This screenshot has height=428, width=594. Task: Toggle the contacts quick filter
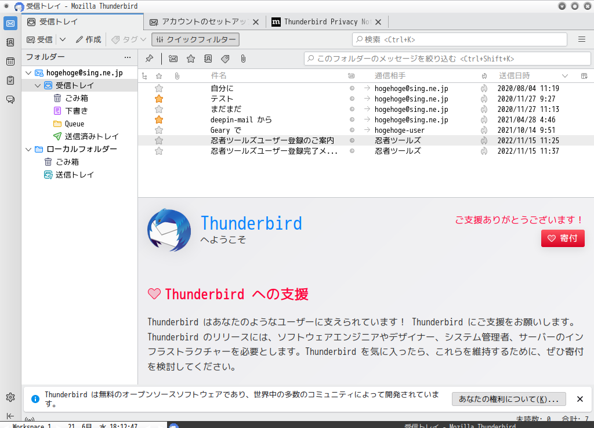[x=208, y=59]
